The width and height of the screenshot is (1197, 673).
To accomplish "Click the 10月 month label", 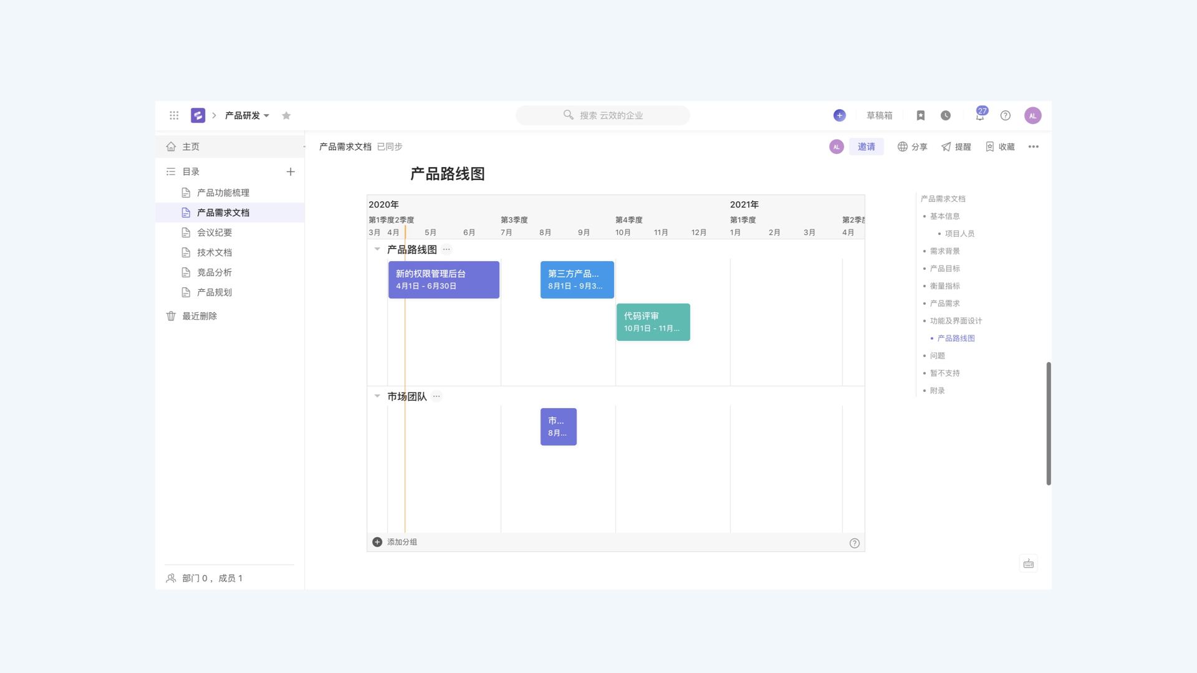I will 623,232.
